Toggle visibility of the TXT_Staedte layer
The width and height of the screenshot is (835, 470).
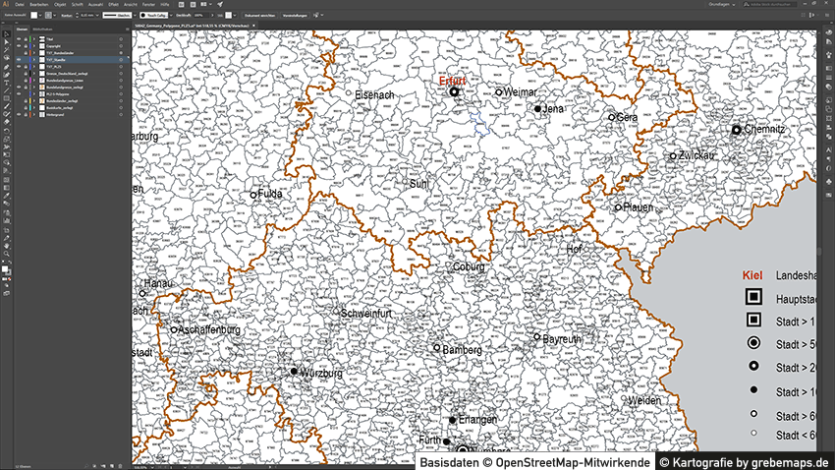(x=19, y=60)
